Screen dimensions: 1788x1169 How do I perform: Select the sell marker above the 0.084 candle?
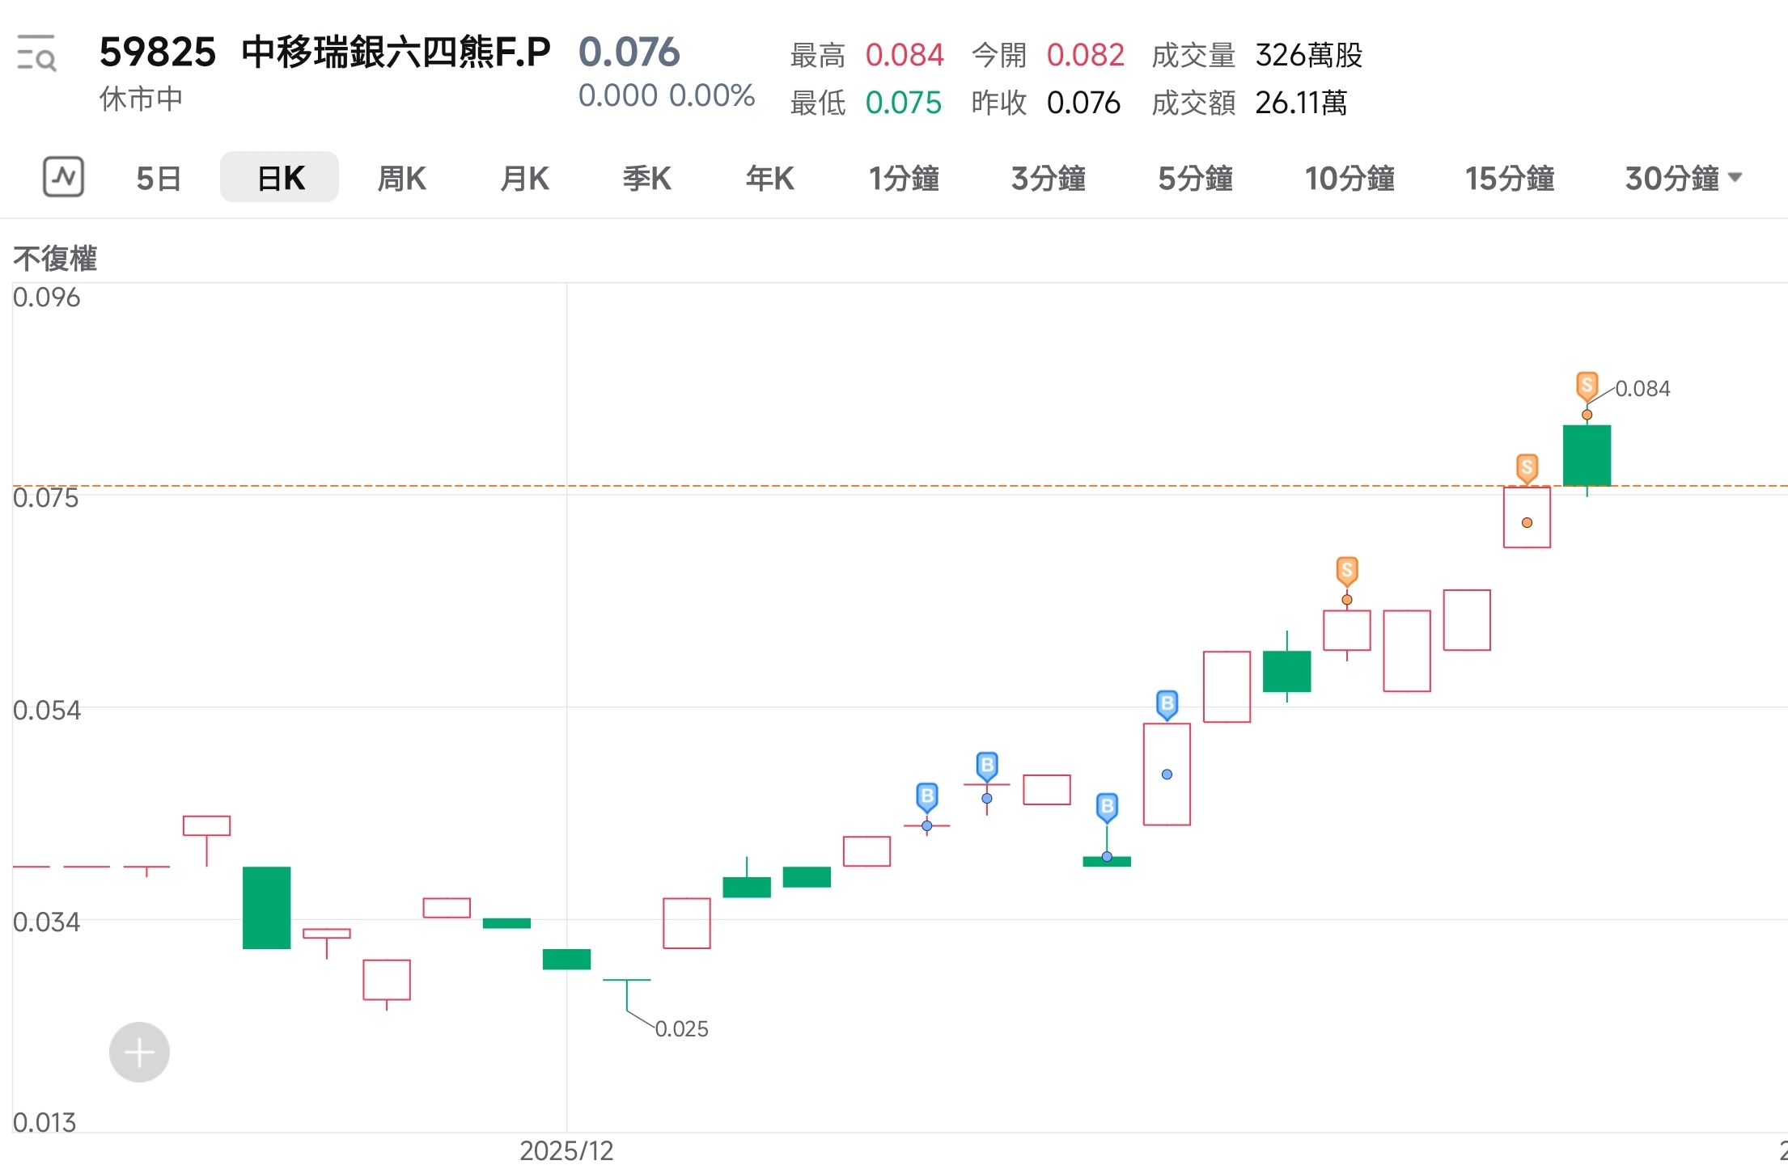1586,386
